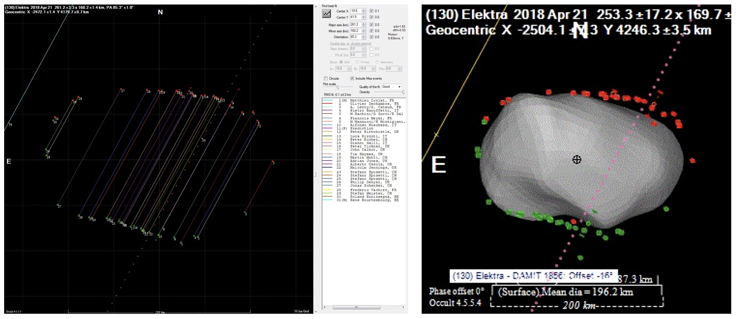Uncheck Include Miss events
The image size is (738, 319).
pyautogui.click(x=352, y=79)
